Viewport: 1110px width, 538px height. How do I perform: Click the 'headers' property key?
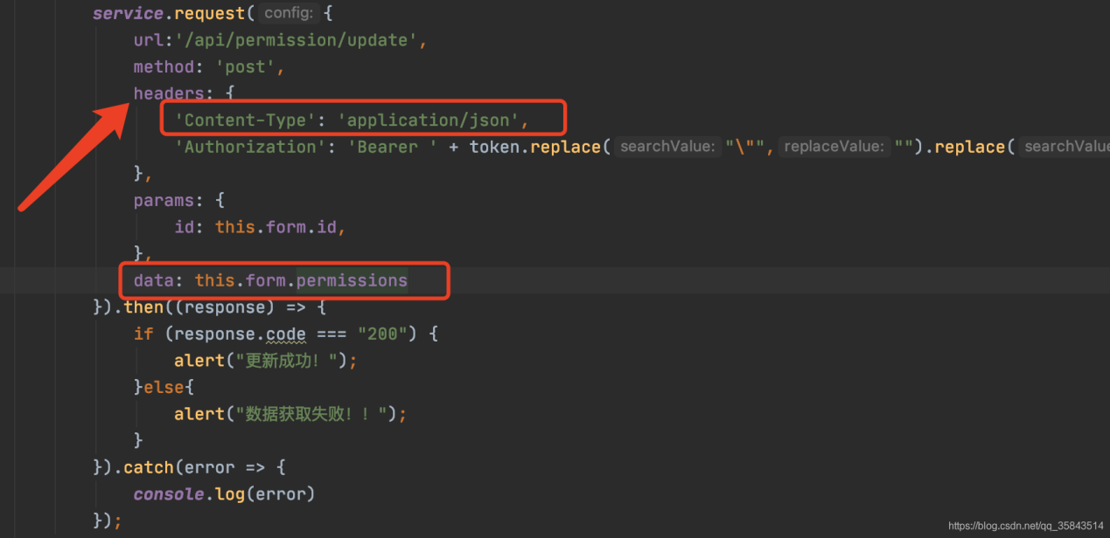(x=168, y=93)
